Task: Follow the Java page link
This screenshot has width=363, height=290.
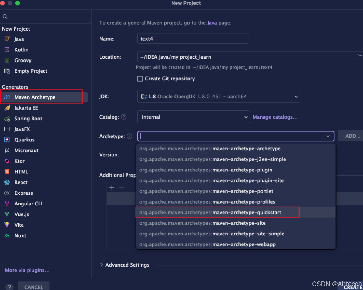Action: [x=212, y=23]
